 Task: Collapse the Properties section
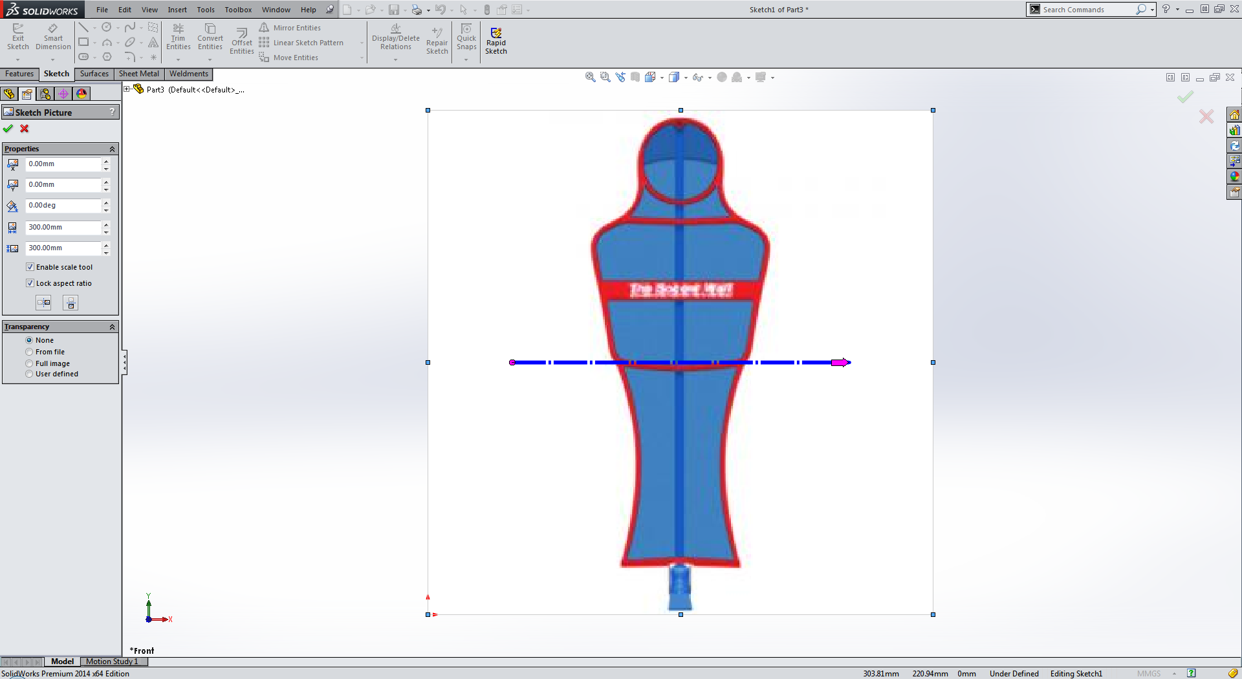112,149
